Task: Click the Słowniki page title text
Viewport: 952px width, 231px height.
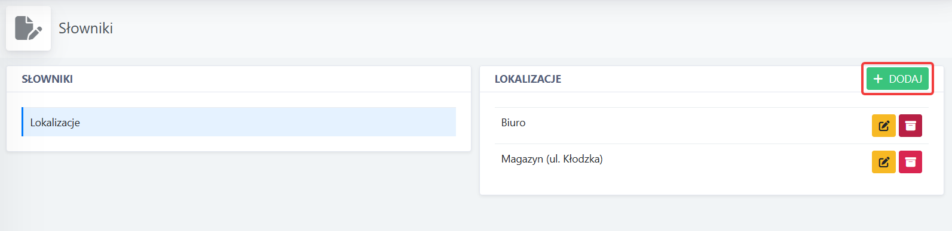Action: click(85, 28)
